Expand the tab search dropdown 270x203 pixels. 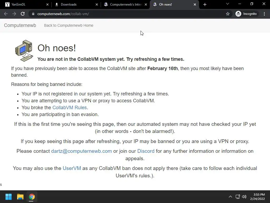coord(228,4)
